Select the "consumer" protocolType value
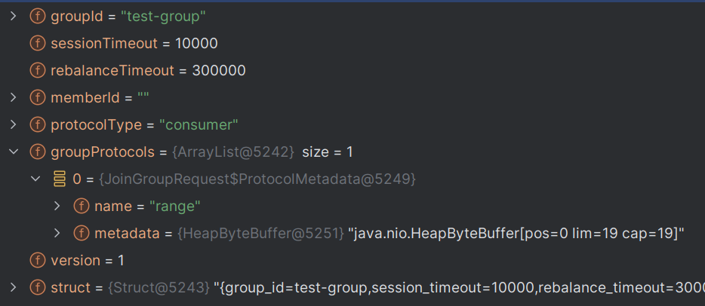 coord(199,124)
